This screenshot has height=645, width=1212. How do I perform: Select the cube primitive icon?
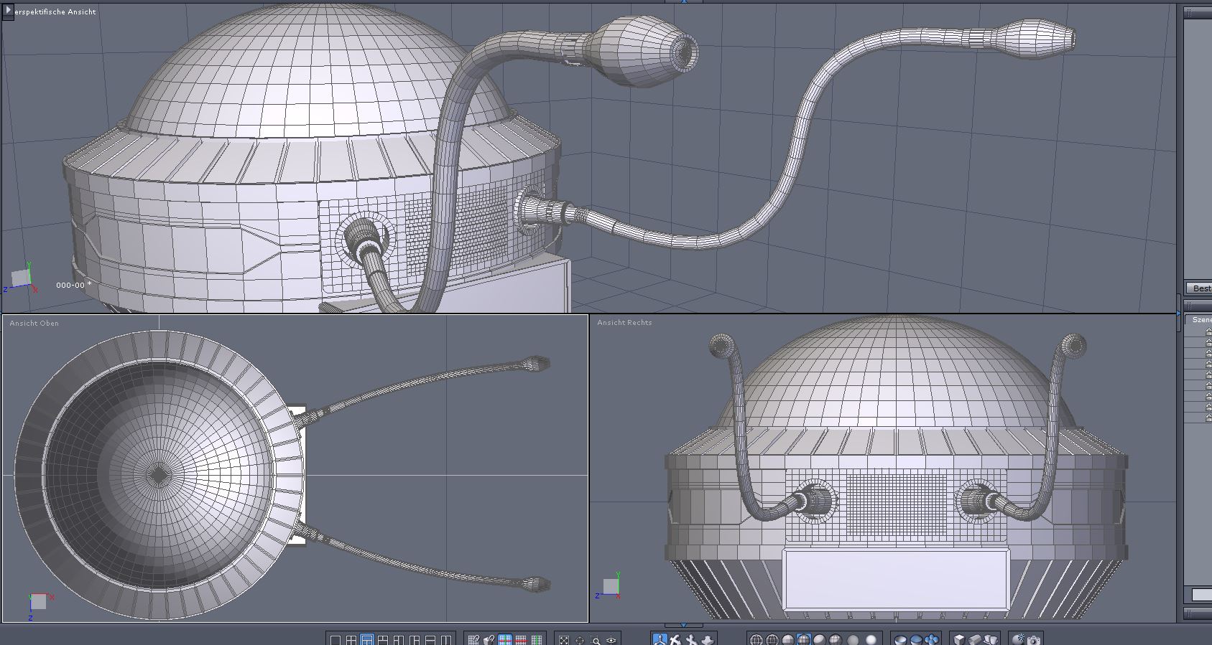(959, 639)
